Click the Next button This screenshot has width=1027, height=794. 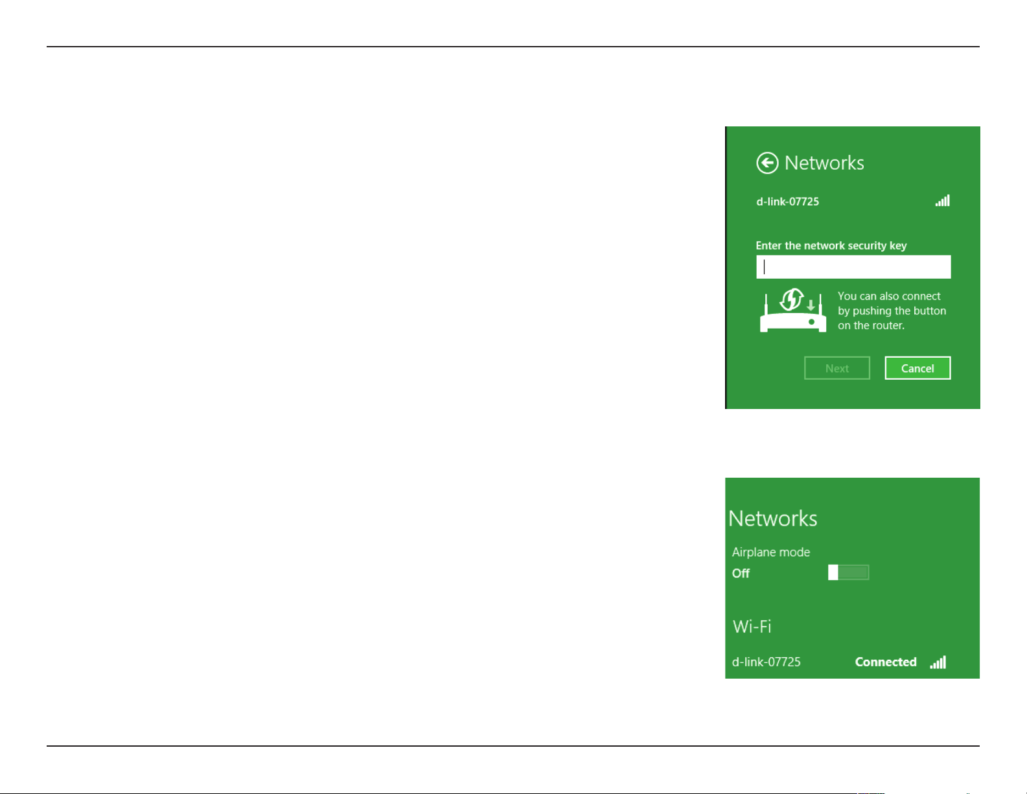837,368
